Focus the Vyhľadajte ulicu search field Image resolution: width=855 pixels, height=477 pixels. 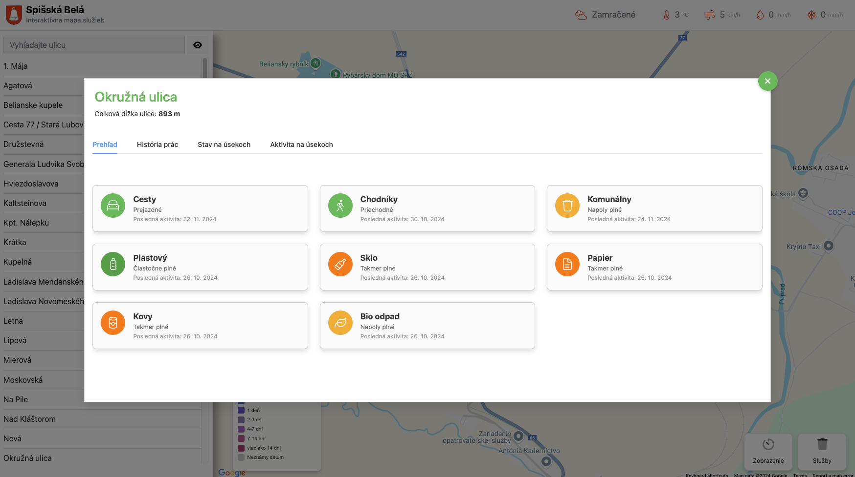(x=94, y=45)
